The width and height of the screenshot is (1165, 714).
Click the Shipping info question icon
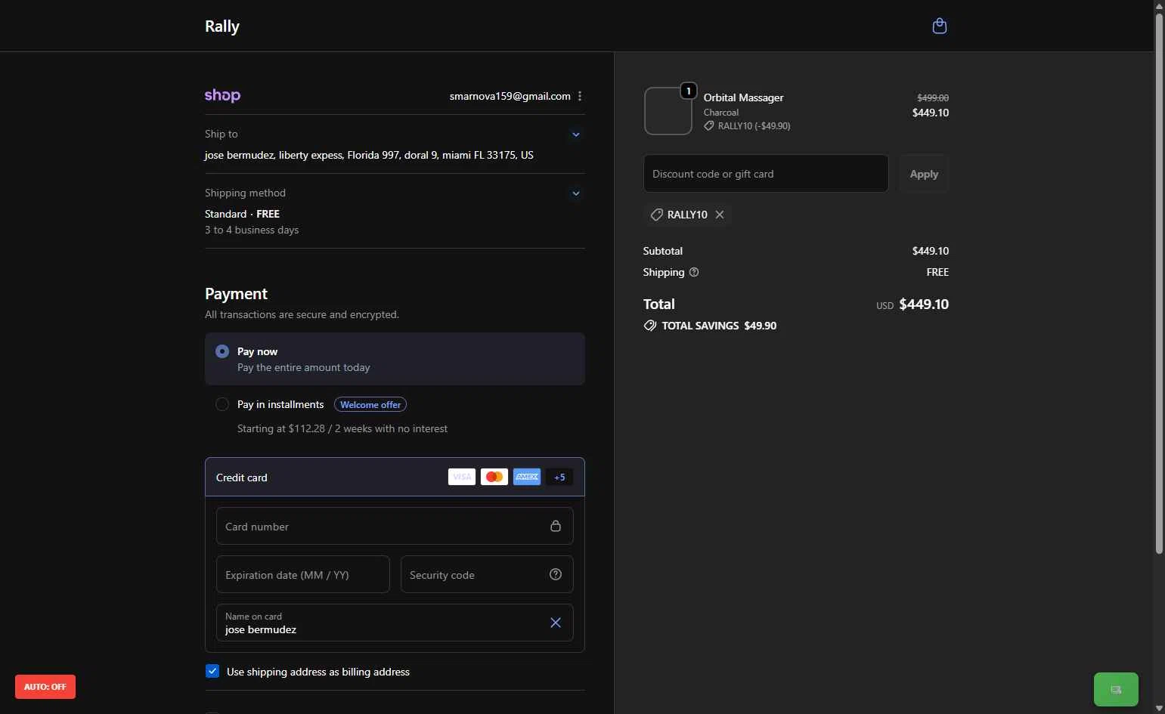click(694, 272)
